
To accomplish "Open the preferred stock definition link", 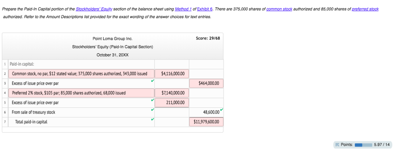I will point(365,9).
